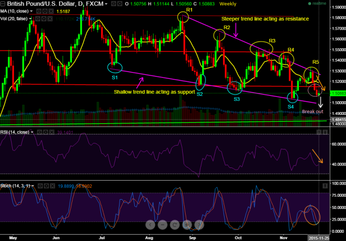Viewport: 346px width, 241px height.
Task: Expand the Vol (20, false) dropdown arrow
Action: pyautogui.click(x=30, y=19)
